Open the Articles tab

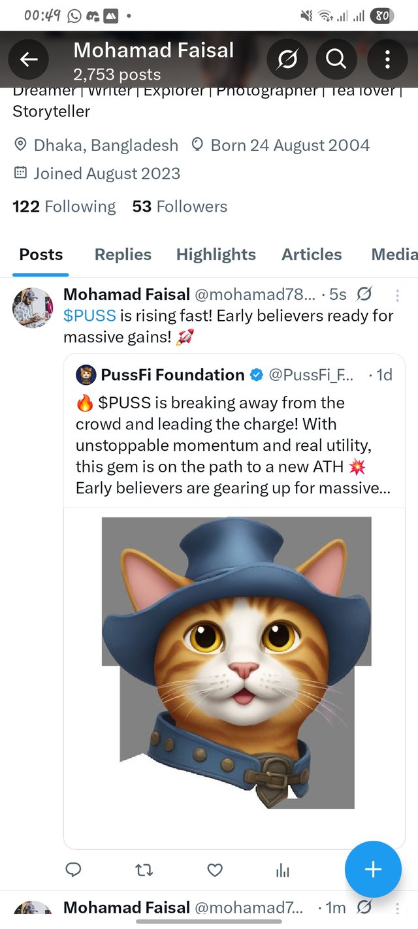[x=312, y=255]
